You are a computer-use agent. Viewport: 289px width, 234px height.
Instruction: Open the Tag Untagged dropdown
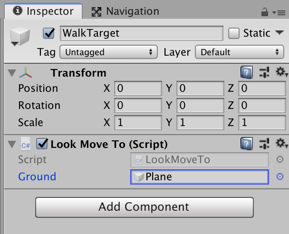[x=108, y=52]
